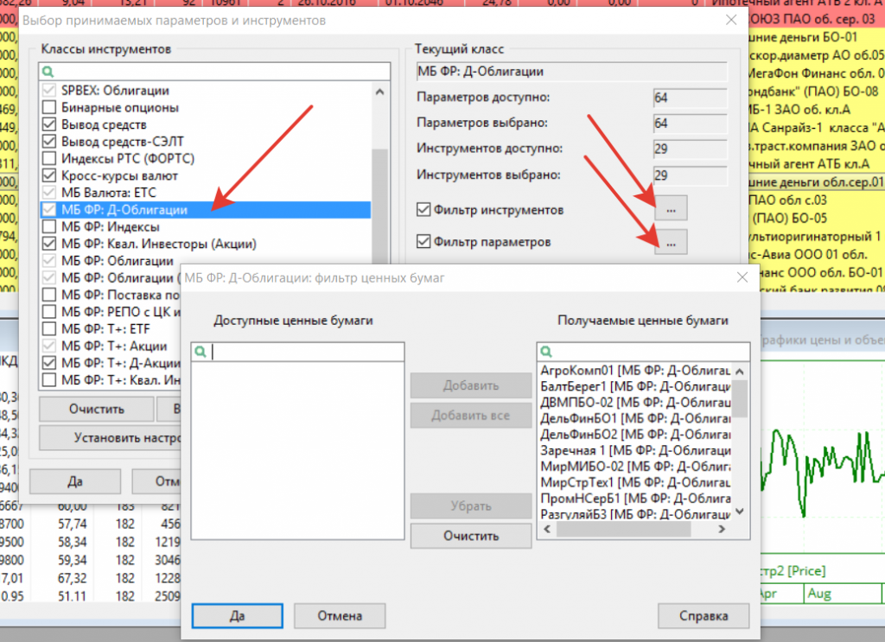The image size is (885, 642).
Task: Click the Очистить button under Убрать
Action: (x=470, y=536)
